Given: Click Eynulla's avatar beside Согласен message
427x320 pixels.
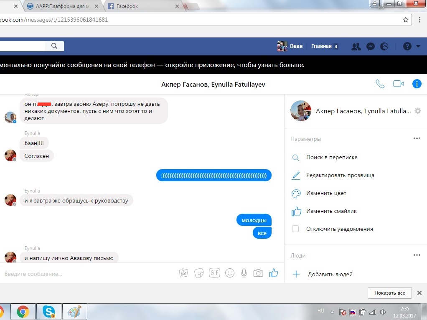Looking at the screenshot, I should point(10,156).
